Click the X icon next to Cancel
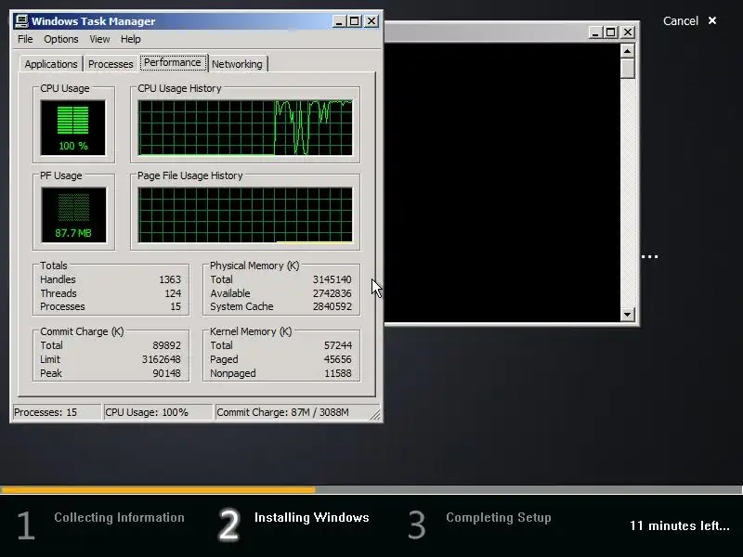 (x=712, y=20)
